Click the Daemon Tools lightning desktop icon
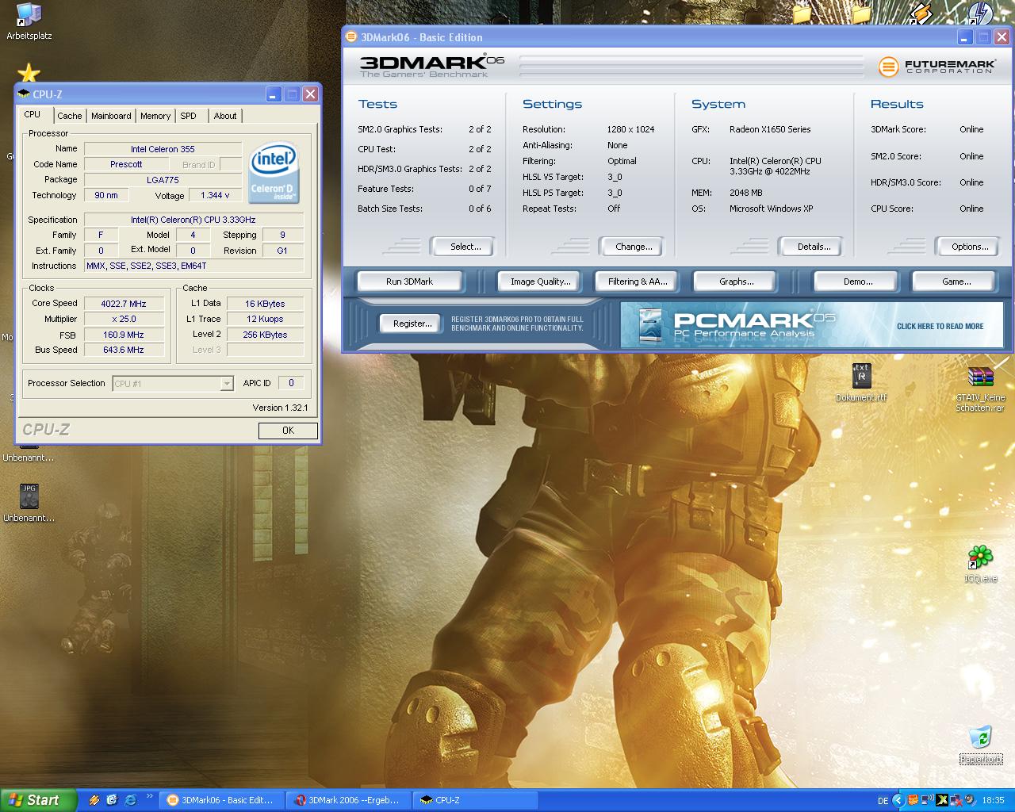 980,14
